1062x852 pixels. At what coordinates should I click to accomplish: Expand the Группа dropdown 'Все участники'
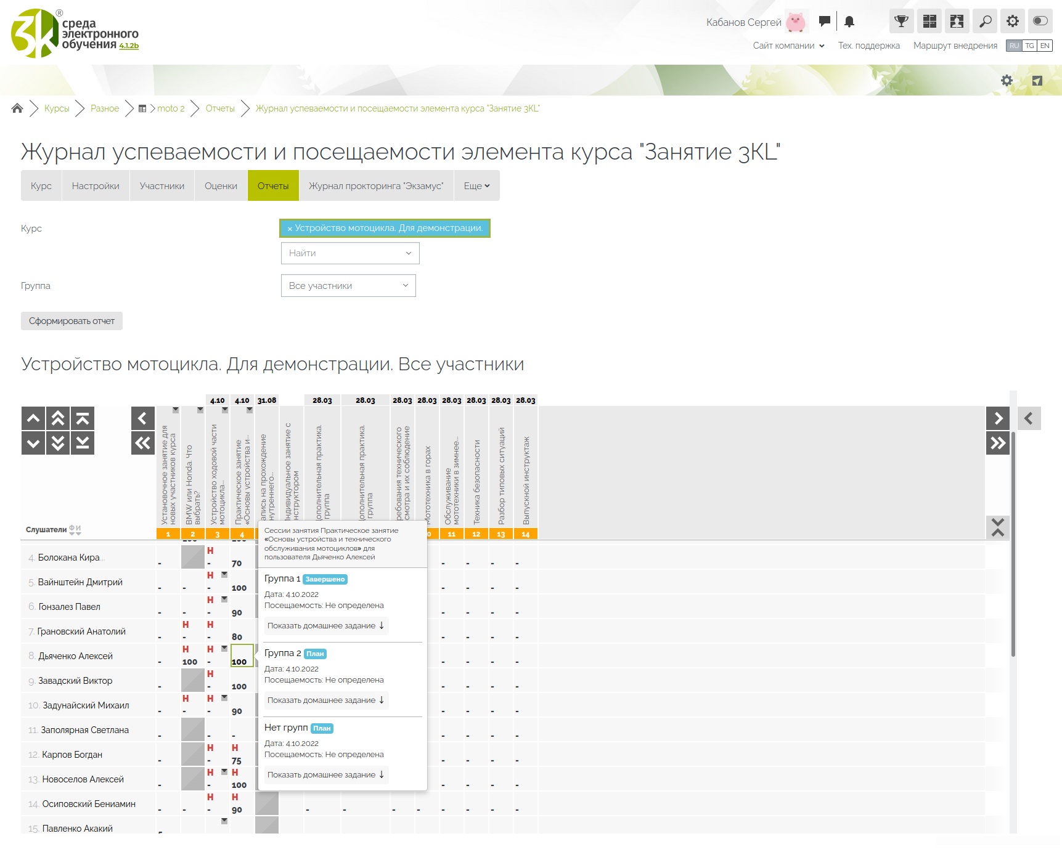coord(348,286)
